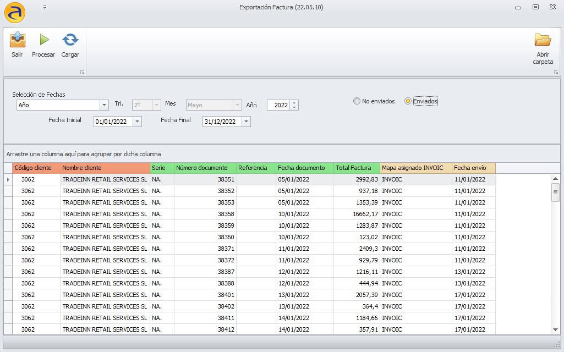The height and width of the screenshot is (352, 564).
Task: Click the Año year input field
Action: click(279, 105)
